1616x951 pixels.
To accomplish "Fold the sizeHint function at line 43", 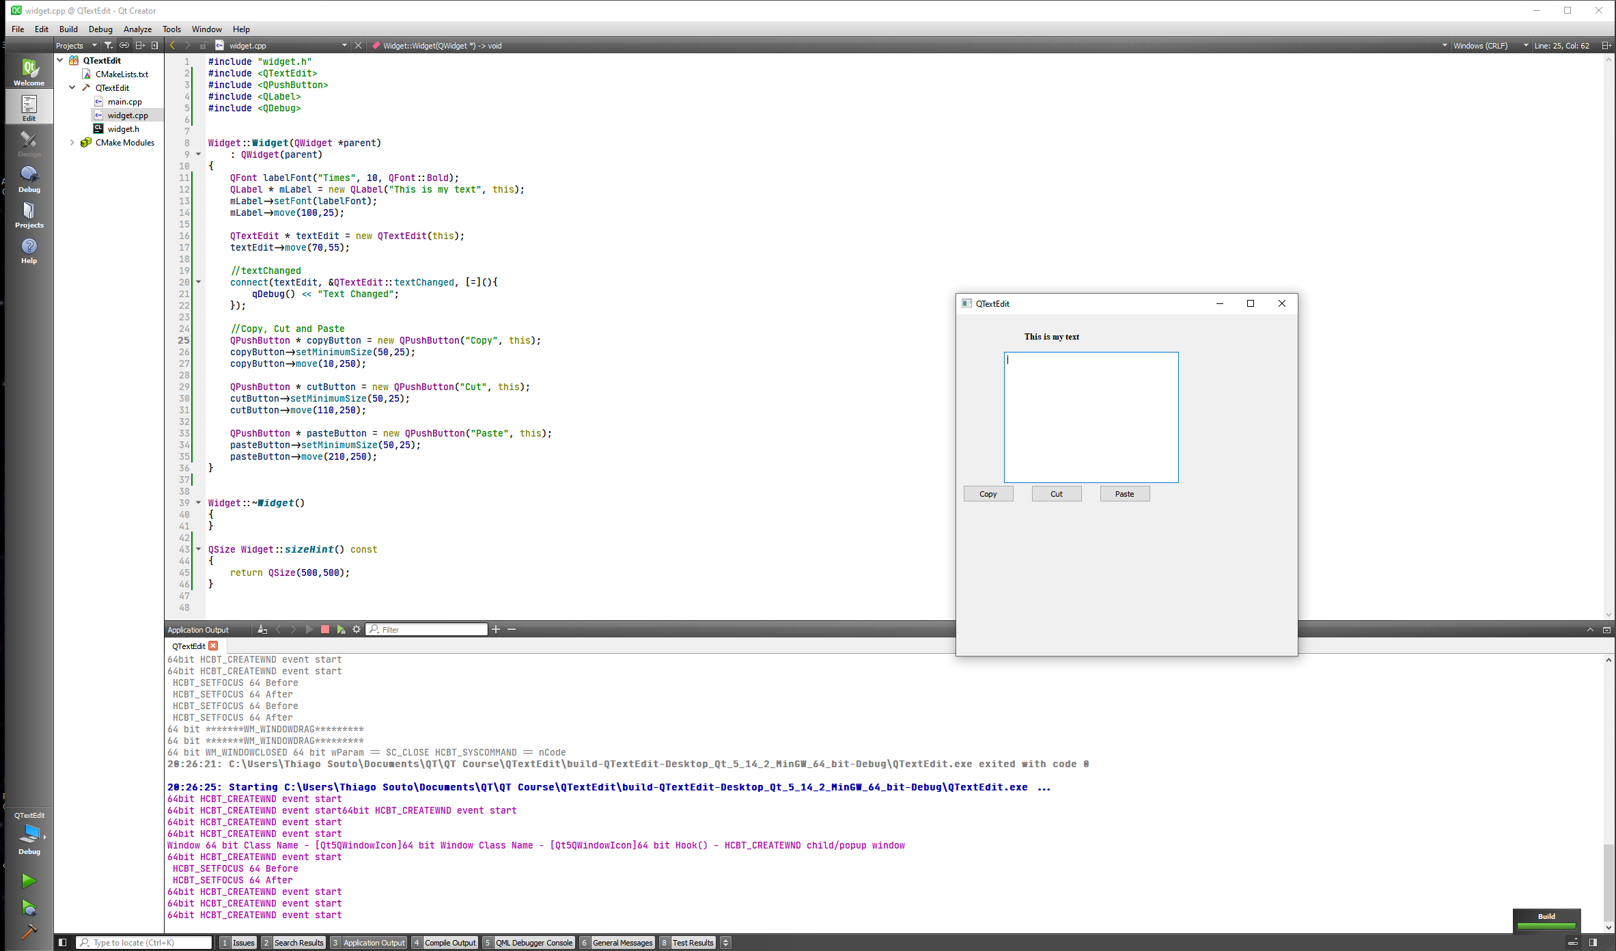I will tap(199, 549).
